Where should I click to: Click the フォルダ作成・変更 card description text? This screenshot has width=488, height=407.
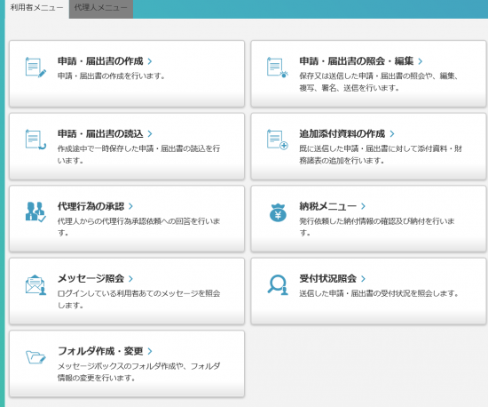coord(138,371)
